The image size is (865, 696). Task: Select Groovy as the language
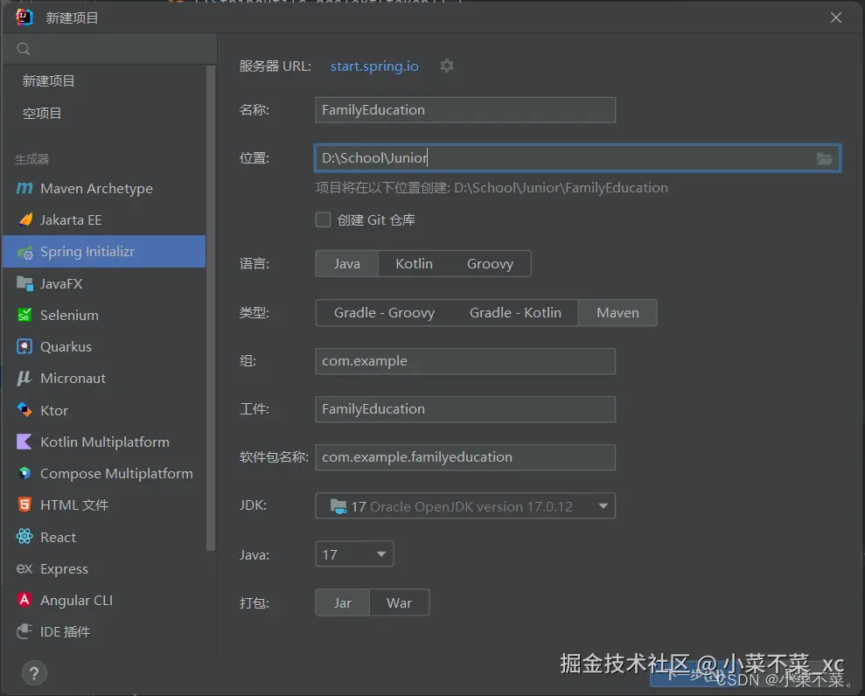(490, 263)
